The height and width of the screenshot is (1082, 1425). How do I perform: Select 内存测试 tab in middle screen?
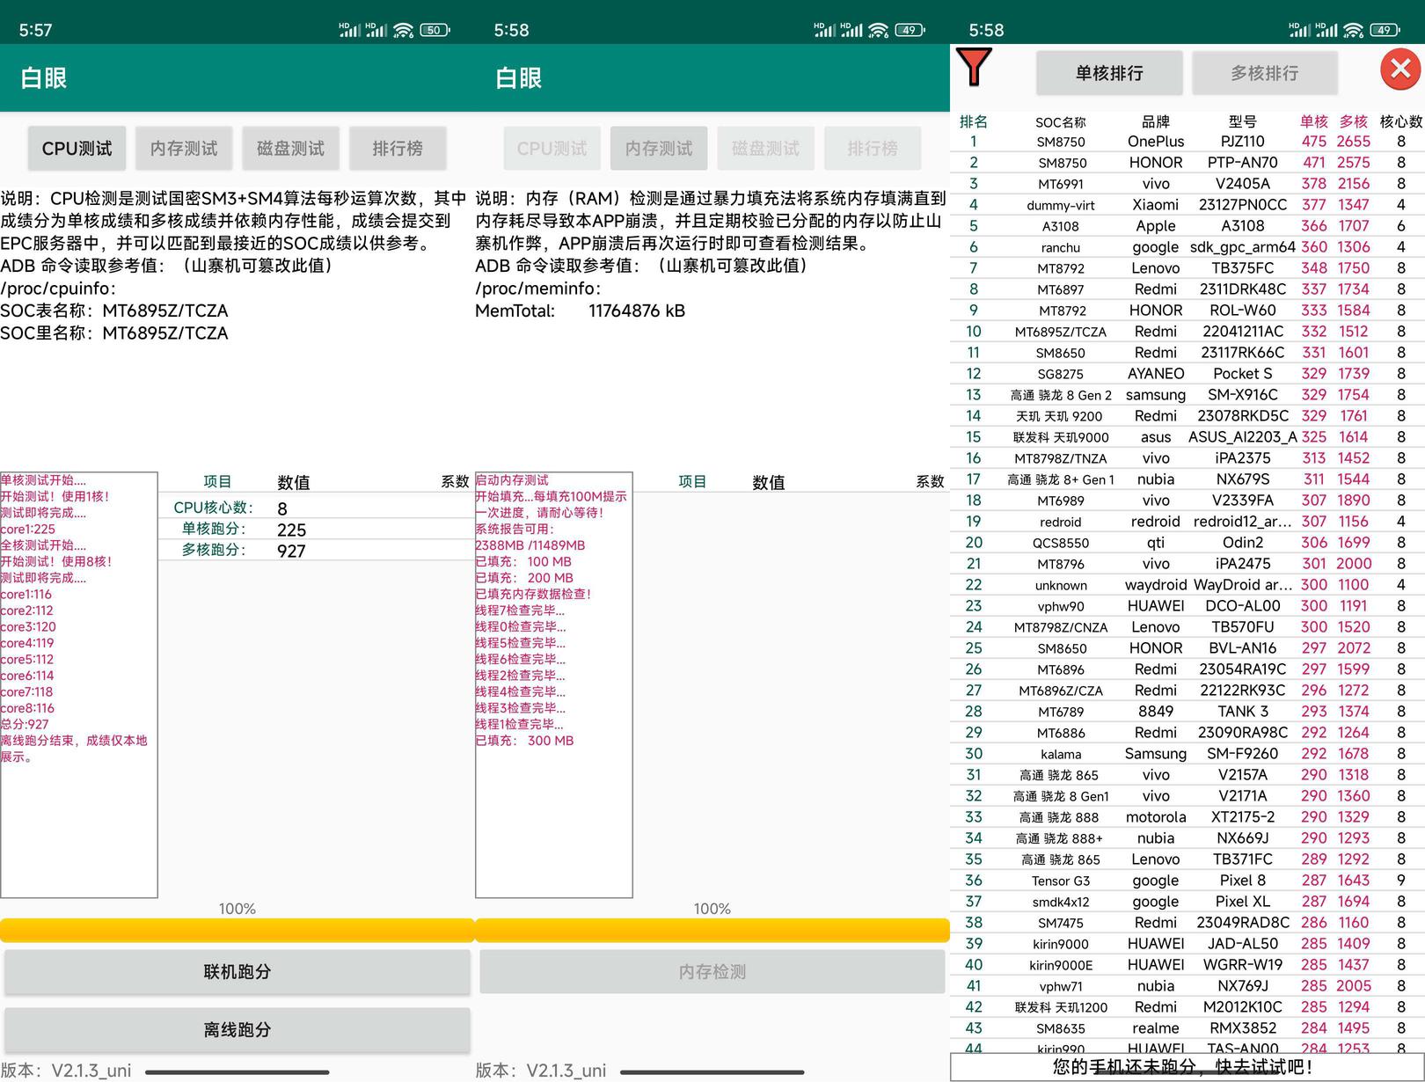pos(659,149)
